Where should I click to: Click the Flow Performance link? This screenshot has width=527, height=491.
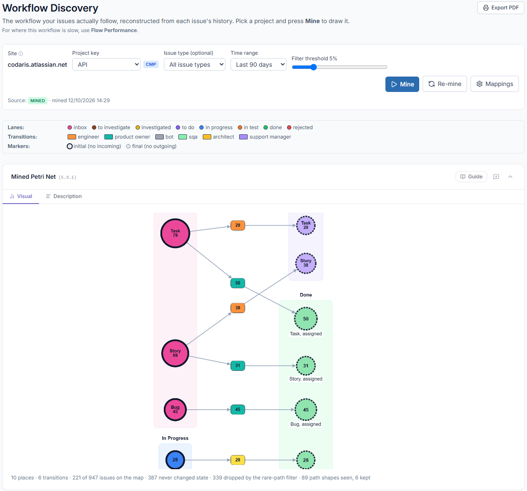(114, 30)
